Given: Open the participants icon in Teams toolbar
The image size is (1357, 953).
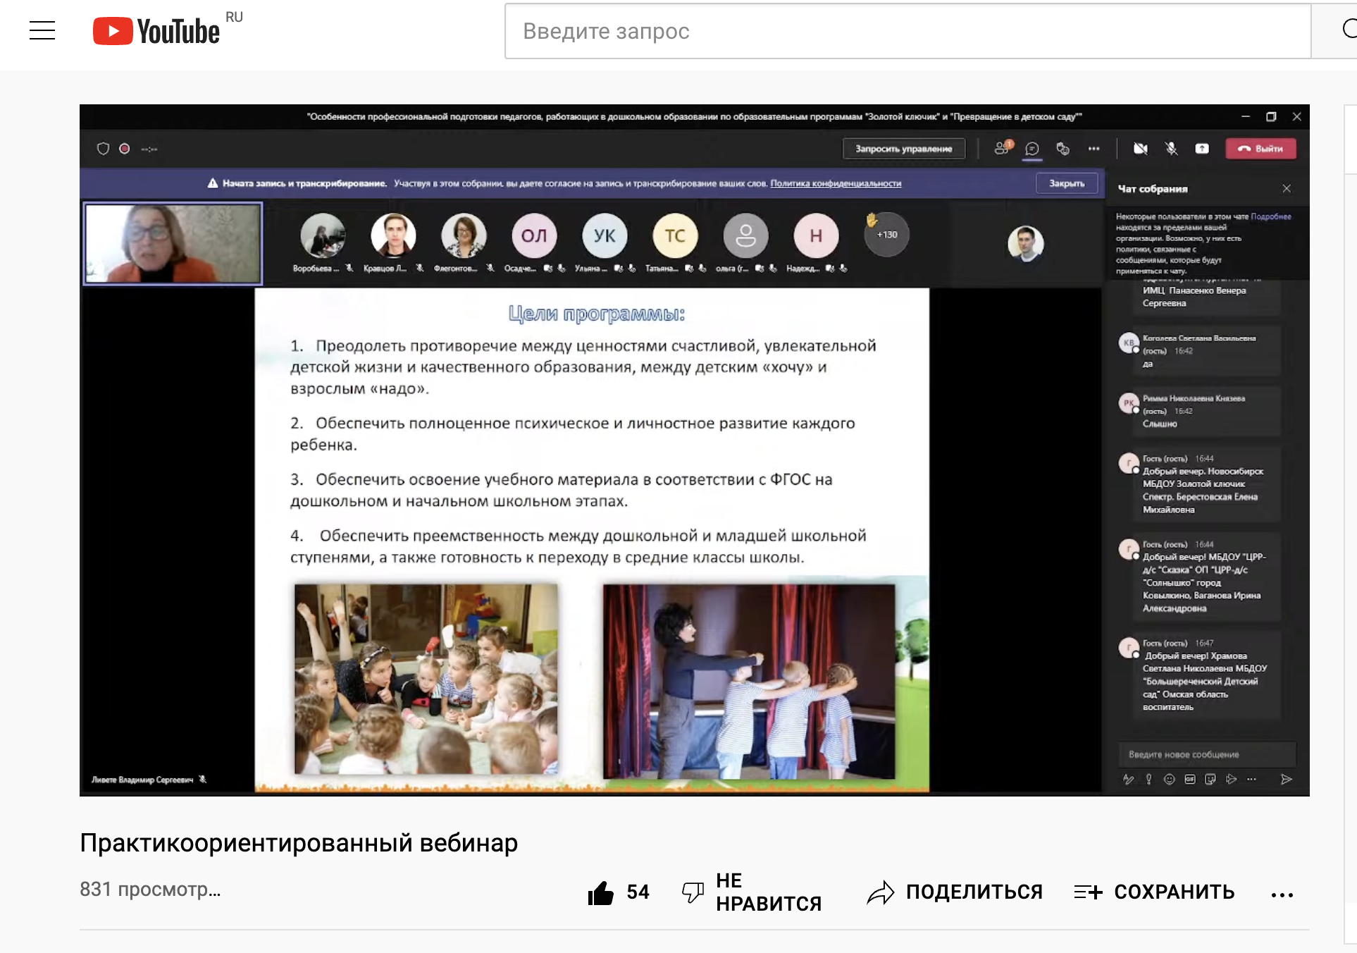Looking at the screenshot, I should 1002,149.
